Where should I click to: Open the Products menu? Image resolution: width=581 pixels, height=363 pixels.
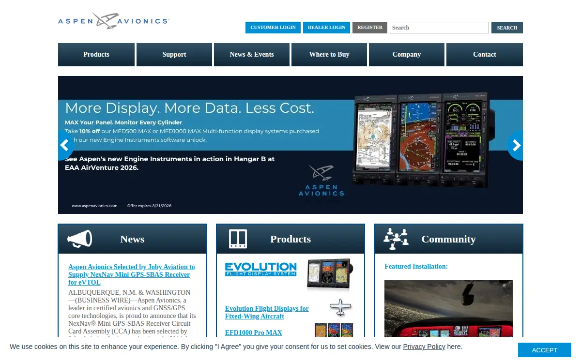(x=96, y=55)
